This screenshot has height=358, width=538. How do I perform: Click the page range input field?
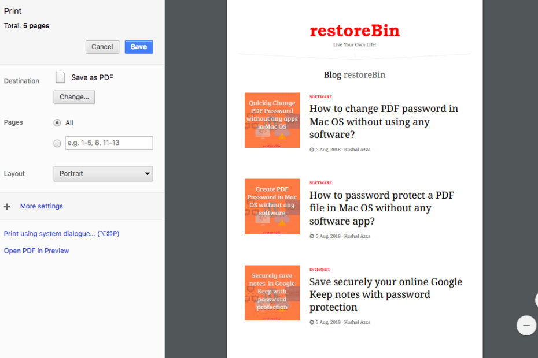pyautogui.click(x=109, y=143)
